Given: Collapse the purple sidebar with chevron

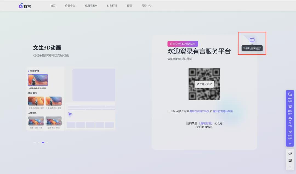Looking at the screenshot, I should point(290,143).
